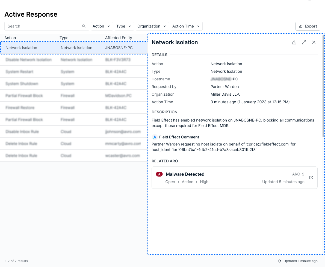Sort by the Type column header
Image resolution: width=325 pixels, height=267 pixels.
coord(64,38)
